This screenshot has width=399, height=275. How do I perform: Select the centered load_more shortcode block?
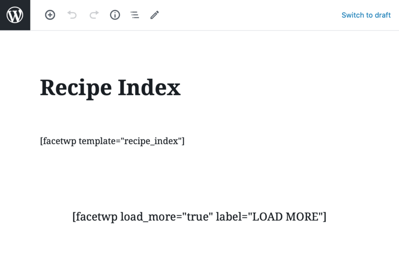pyautogui.click(x=199, y=217)
